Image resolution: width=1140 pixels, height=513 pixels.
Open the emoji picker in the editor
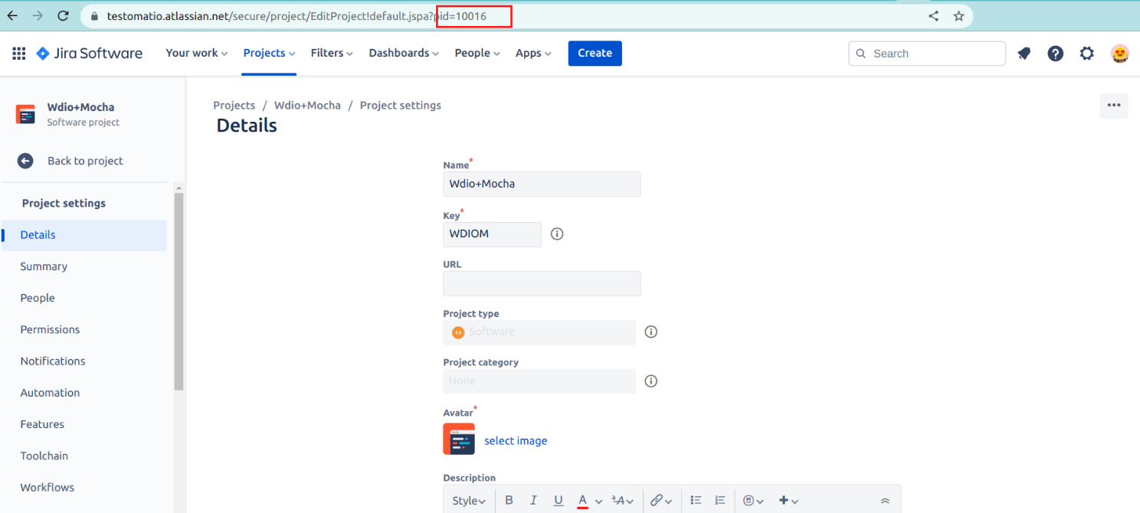[749, 499]
